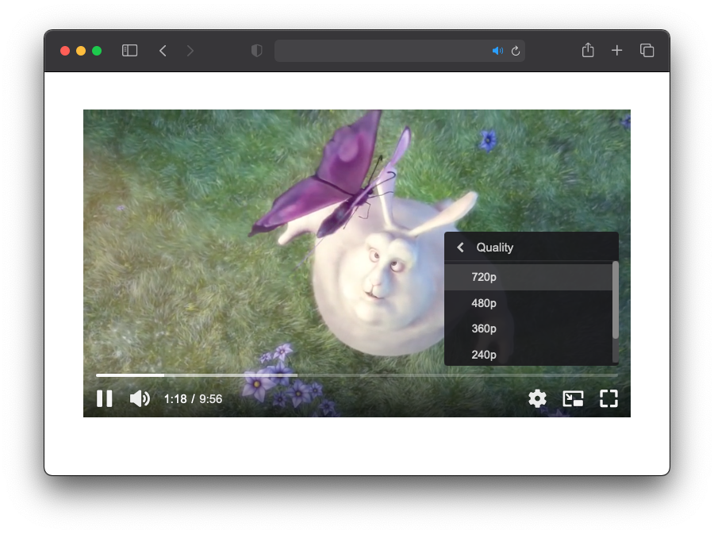Show the tab overview
The image size is (714, 534).
[x=647, y=51]
